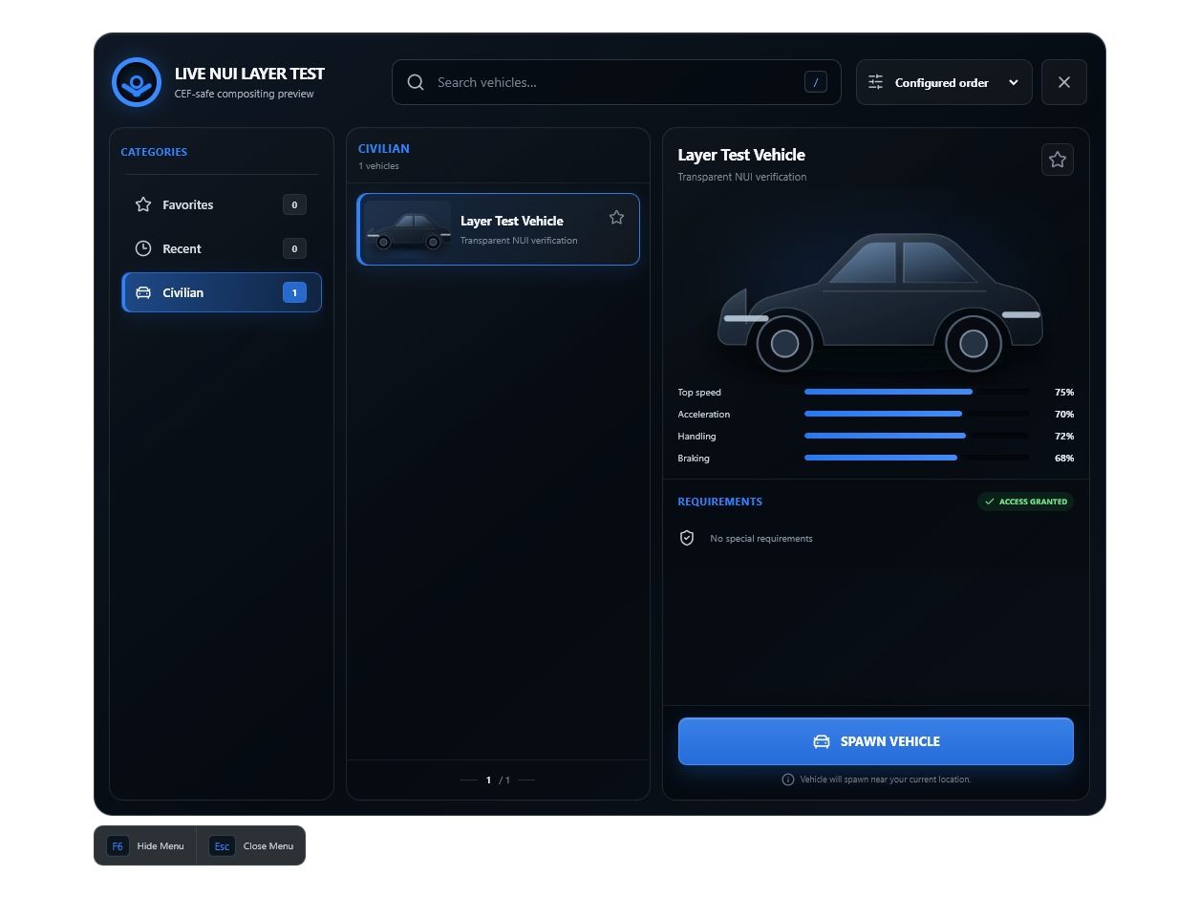Open the Configured order dropdown
This screenshot has height=898, width=1199.
click(x=944, y=82)
